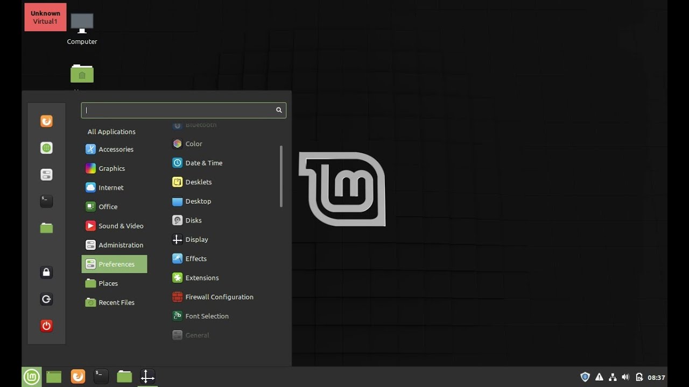This screenshot has height=387, width=689.
Task: Select the All Applications category
Action: click(111, 132)
